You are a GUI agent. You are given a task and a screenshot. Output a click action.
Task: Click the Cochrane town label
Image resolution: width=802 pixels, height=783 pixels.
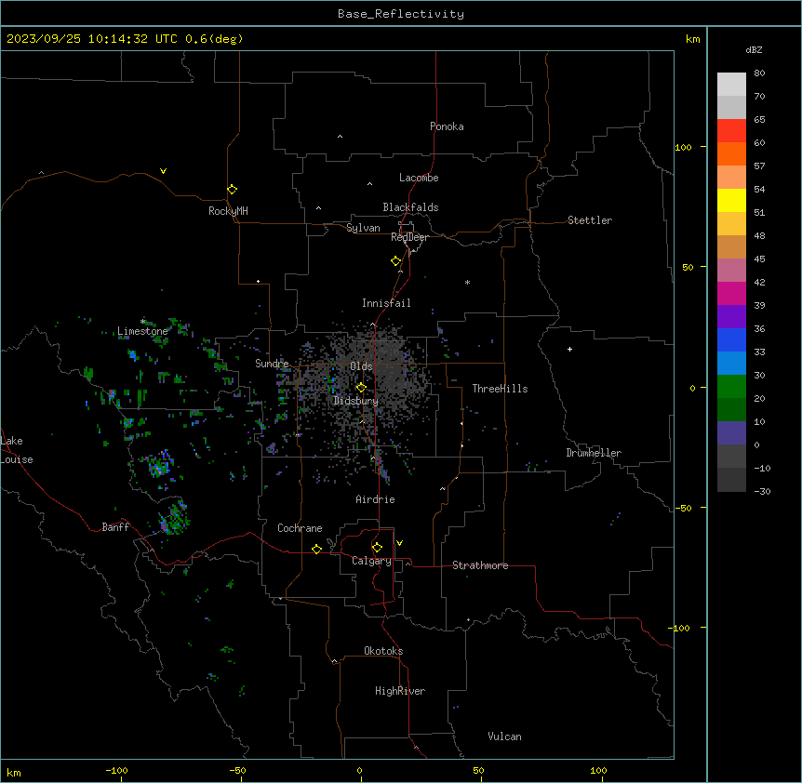pos(300,528)
